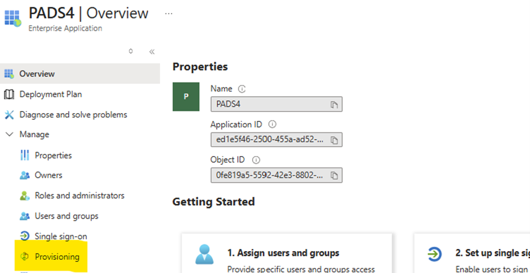The height and width of the screenshot is (273, 530).
Task: Collapse the sidebar with double chevron
Action: [152, 52]
